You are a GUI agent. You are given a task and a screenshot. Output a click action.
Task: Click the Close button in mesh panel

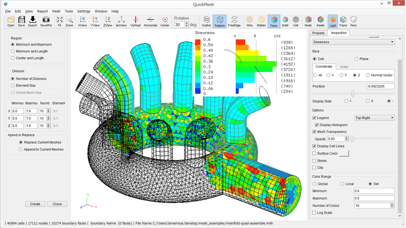pos(57,204)
